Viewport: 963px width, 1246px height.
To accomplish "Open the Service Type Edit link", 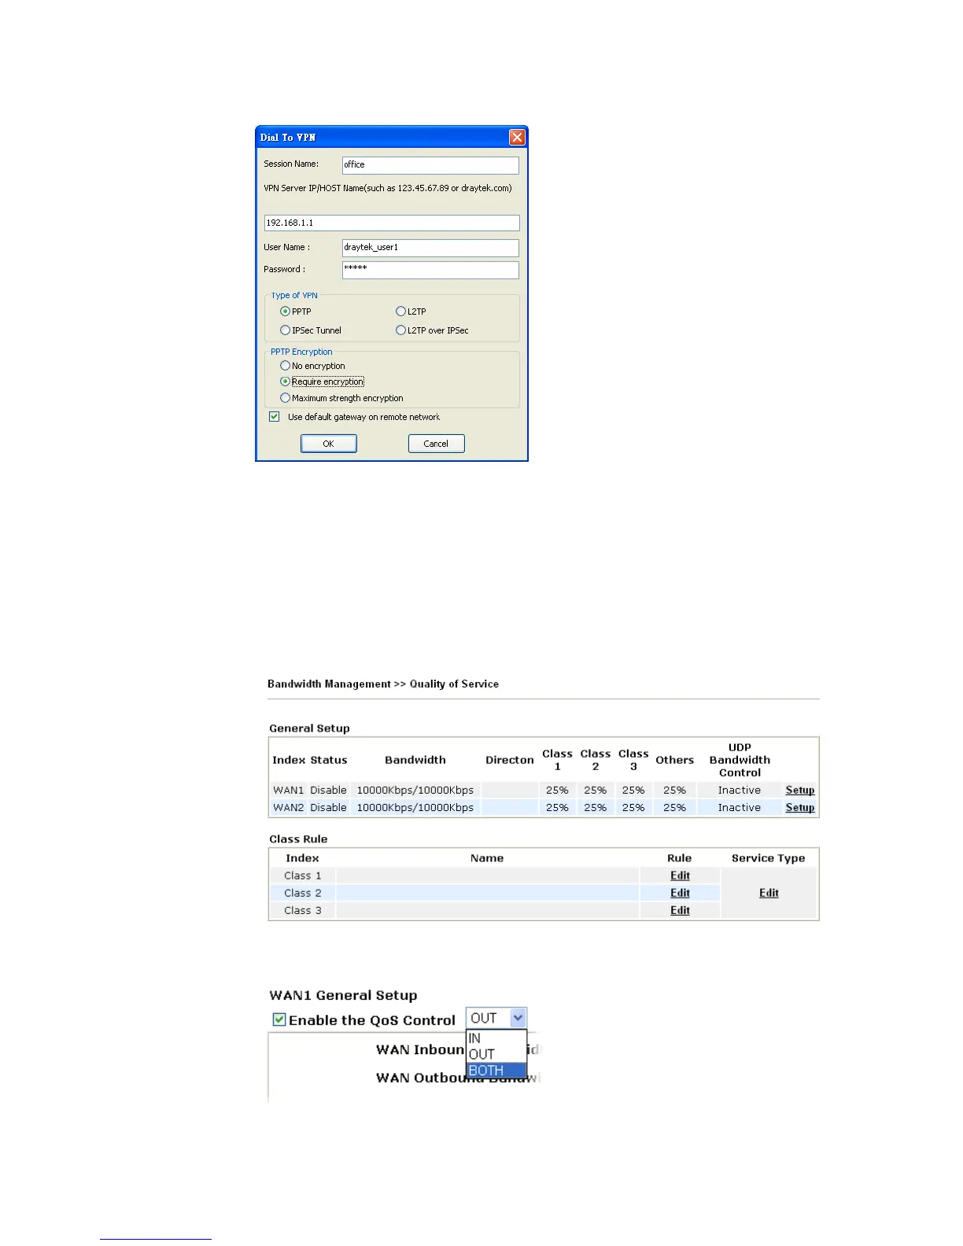I will [769, 893].
